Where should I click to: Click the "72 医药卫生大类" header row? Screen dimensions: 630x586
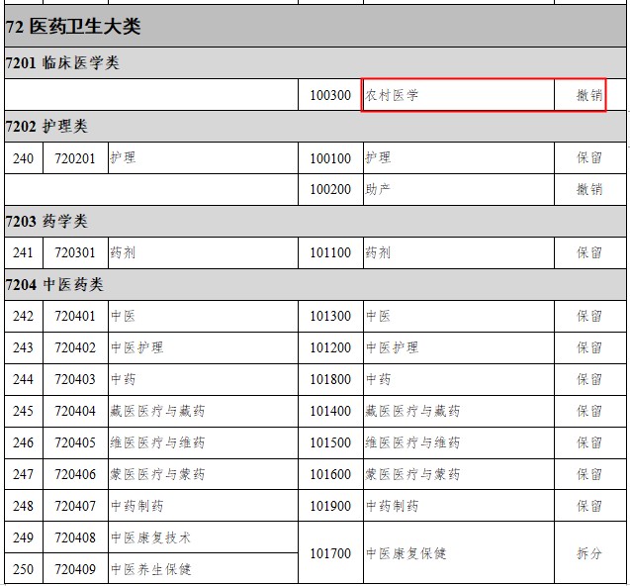(74, 27)
